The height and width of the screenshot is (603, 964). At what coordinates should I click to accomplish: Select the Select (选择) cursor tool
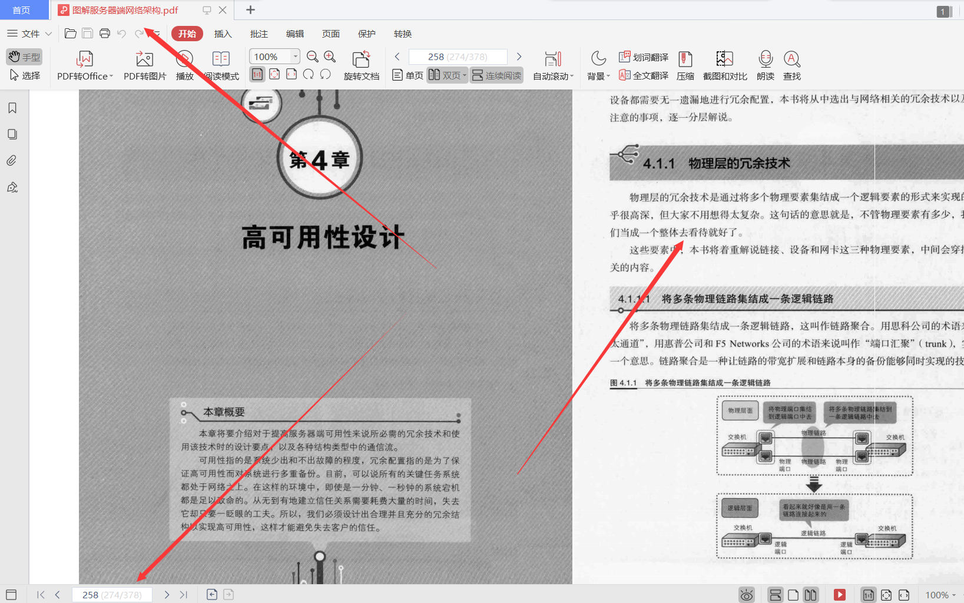[24, 75]
